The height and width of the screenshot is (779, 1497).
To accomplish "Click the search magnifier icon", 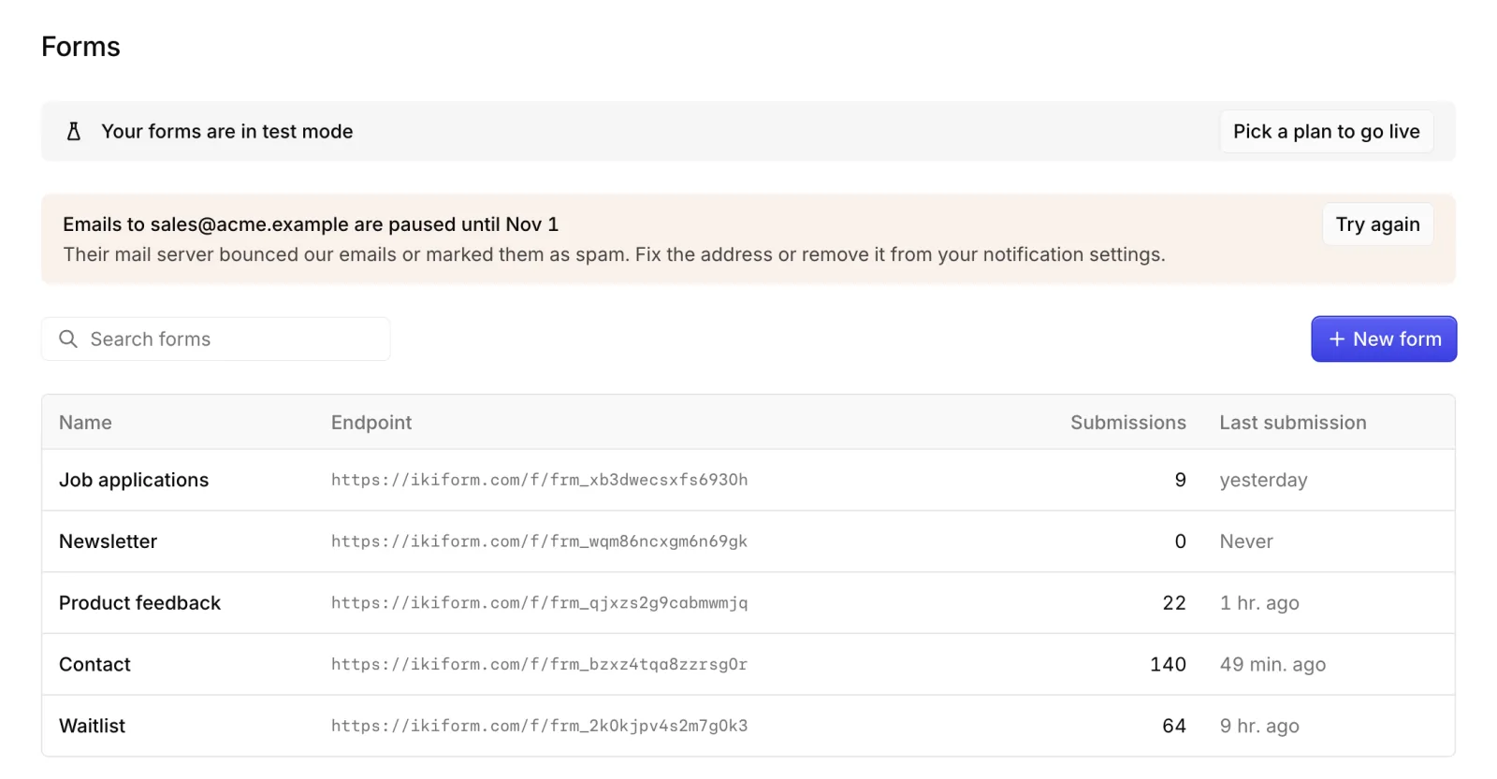I will point(68,339).
